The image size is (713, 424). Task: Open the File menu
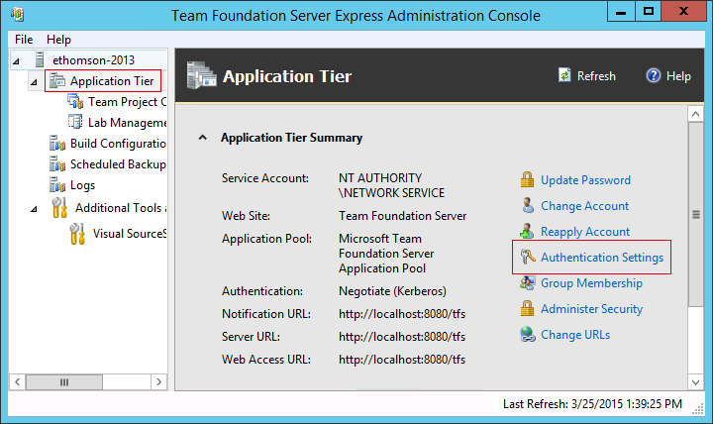24,40
